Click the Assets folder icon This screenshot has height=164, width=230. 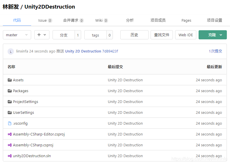click(x=10, y=80)
